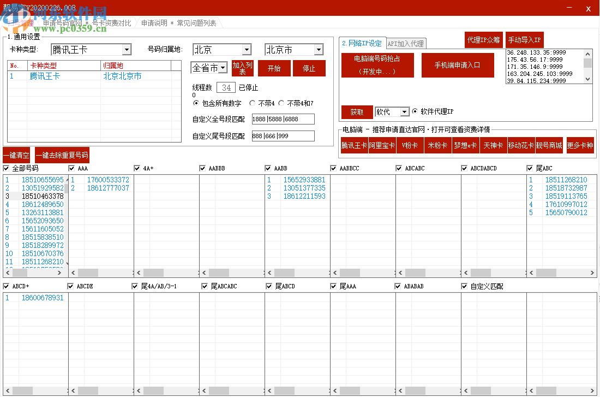Open the 申请说明 * 常见问题列表 tab
The height and width of the screenshot is (397, 600).
[178, 23]
